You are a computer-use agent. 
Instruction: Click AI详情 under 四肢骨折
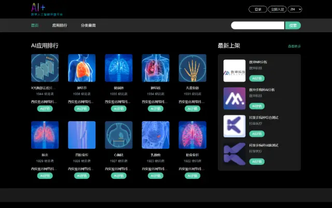(82, 176)
